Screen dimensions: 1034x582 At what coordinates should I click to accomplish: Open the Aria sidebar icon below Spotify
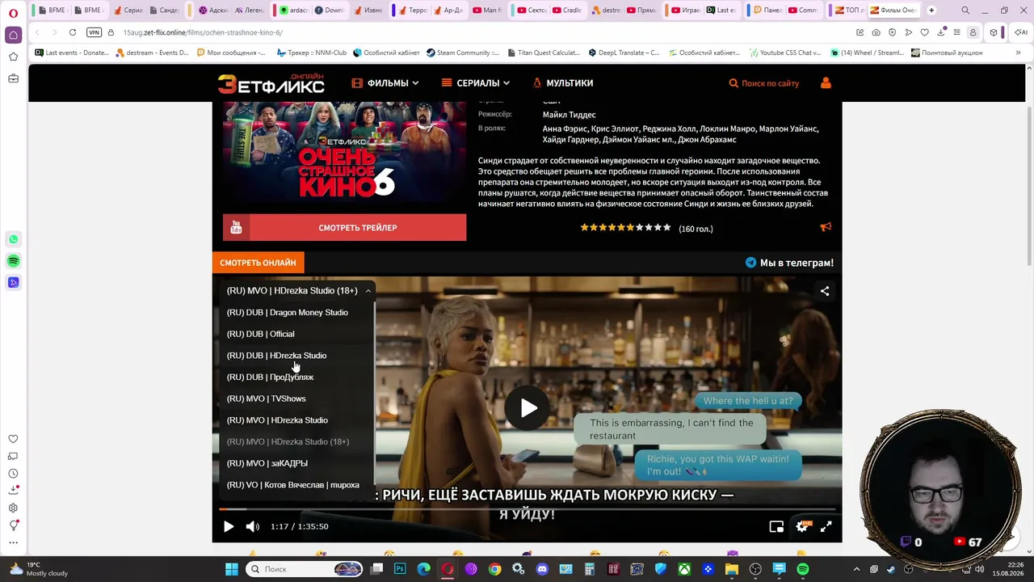click(x=14, y=282)
